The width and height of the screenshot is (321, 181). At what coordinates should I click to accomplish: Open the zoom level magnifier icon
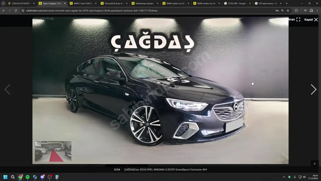pyautogui.click(x=282, y=11)
